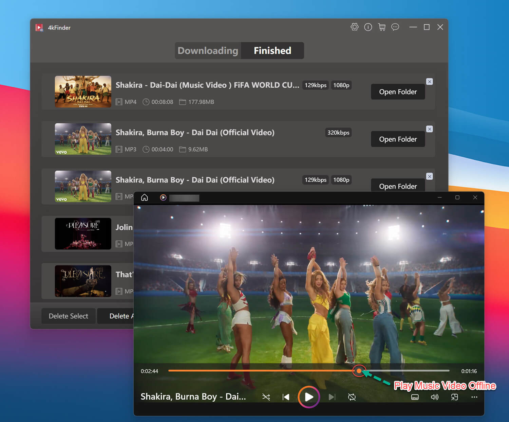
Task: Open the shopping cart purchase icon
Action: [382, 27]
